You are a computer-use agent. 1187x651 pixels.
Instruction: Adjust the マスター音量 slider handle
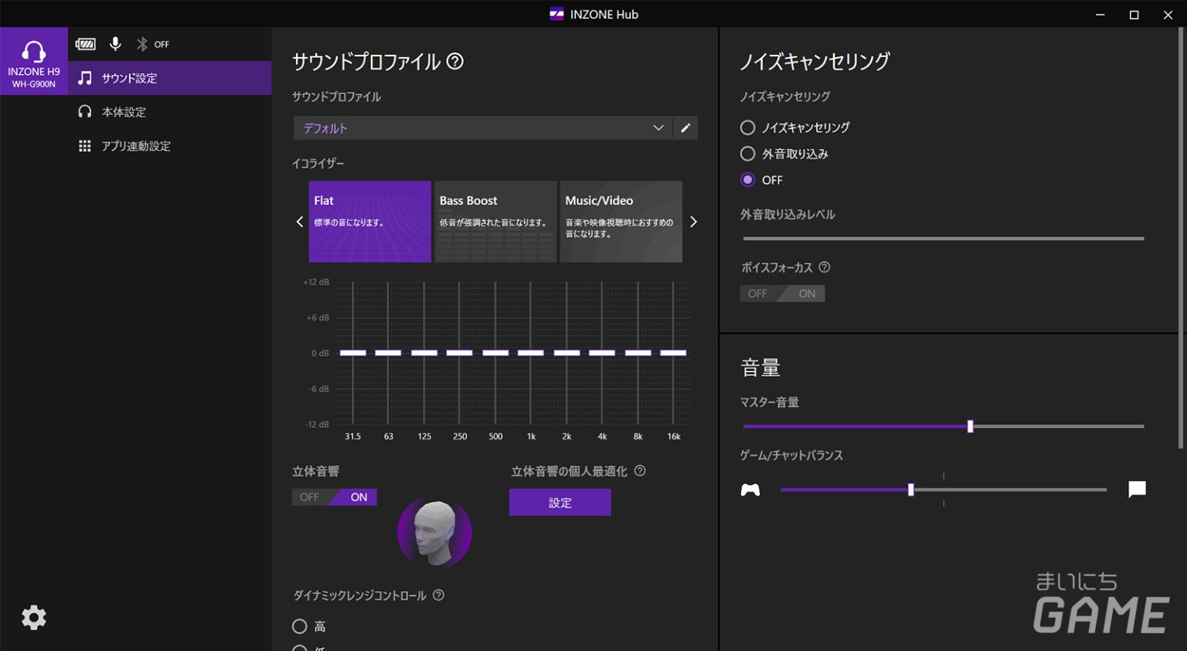pos(971,426)
